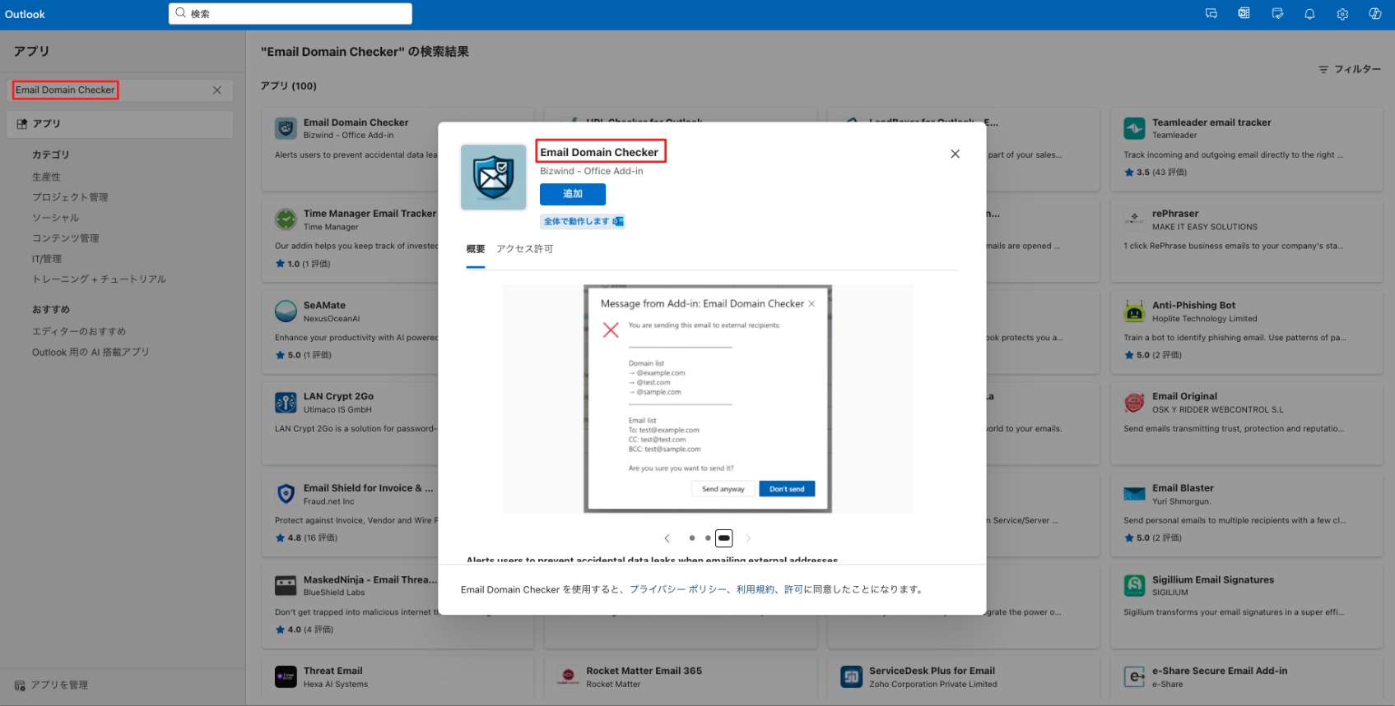Click アプリを管理 at sidebar bottom
The height and width of the screenshot is (706, 1395).
pyautogui.click(x=59, y=685)
